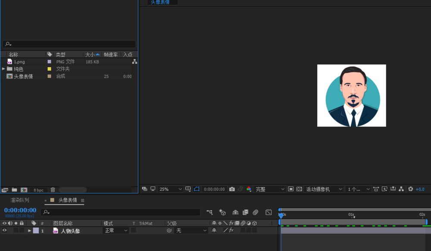Toggle pixel aspect ratio correction icon
Viewport: 431px width, 251px height.
click(376, 189)
